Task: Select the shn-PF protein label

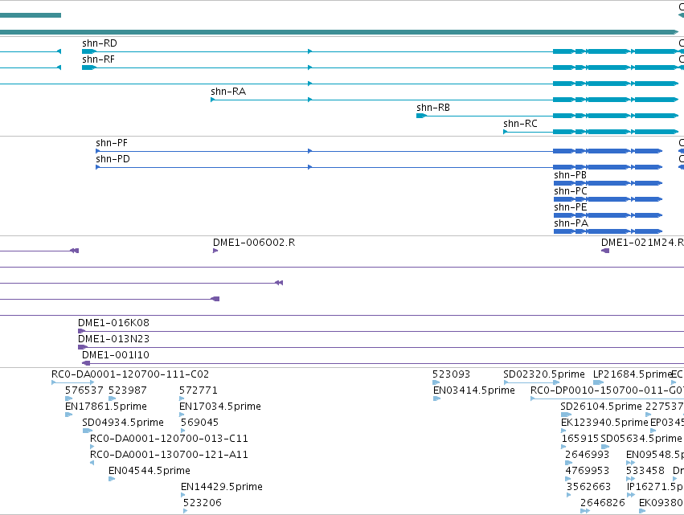Action: click(112, 143)
